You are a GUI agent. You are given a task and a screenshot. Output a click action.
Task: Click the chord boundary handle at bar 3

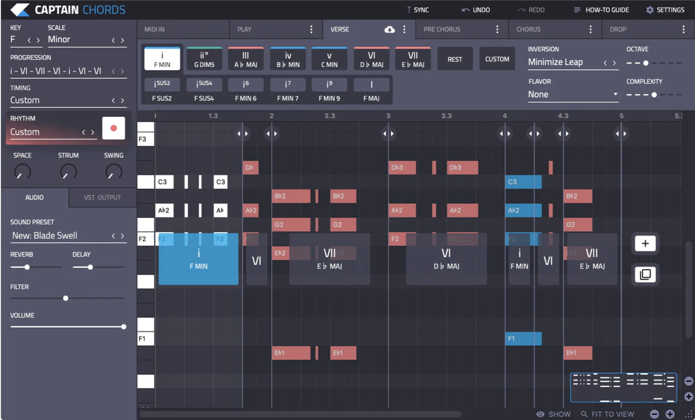(389, 133)
